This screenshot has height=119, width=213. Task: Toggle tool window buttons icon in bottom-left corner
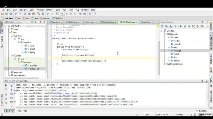click(x=2, y=115)
